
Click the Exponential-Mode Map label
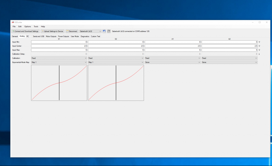click(x=21, y=62)
